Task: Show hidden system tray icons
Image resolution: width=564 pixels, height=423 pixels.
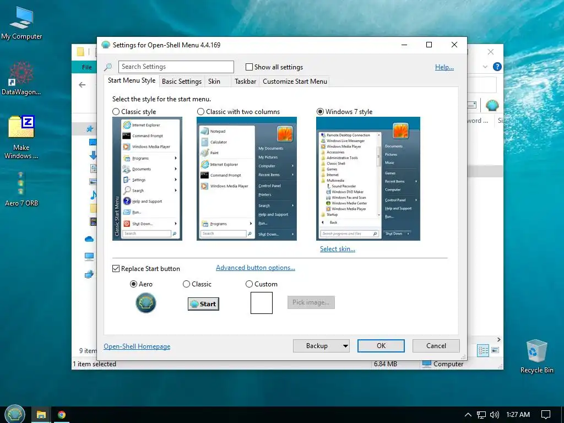Action: coord(468,415)
